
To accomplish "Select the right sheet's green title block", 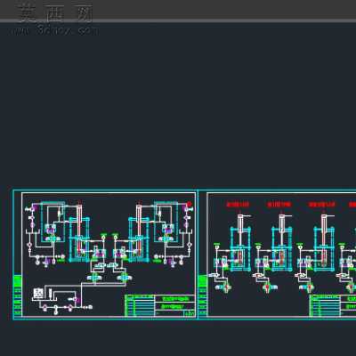I will point(333,305).
